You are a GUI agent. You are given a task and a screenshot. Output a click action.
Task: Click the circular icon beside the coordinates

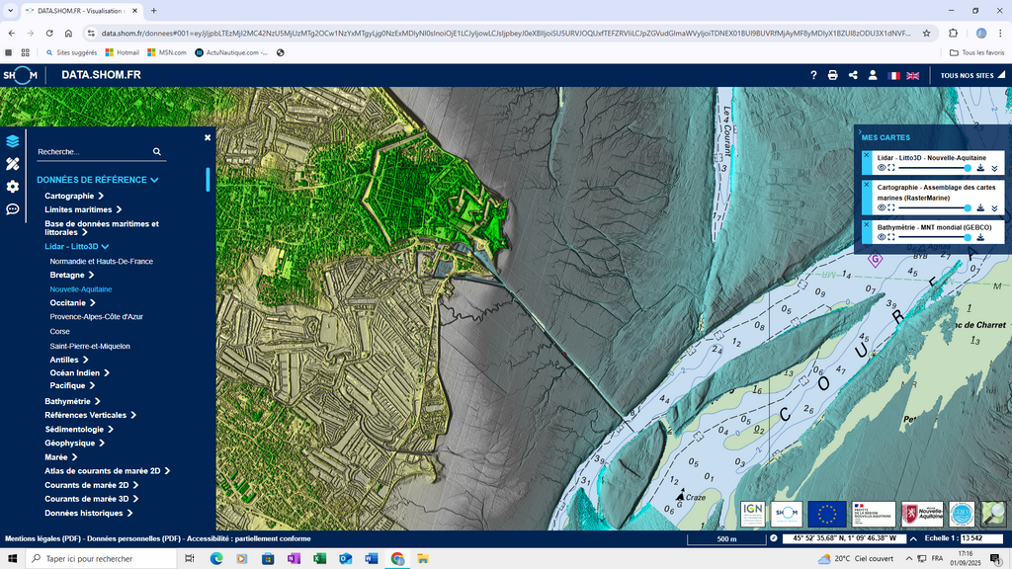[x=773, y=538]
